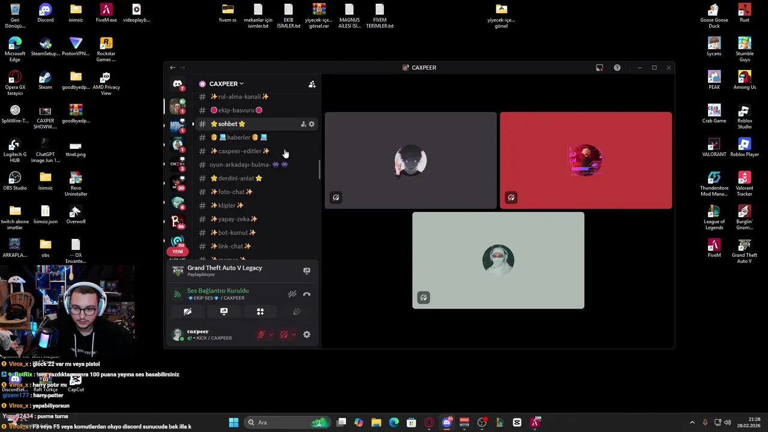Select the VALORANT desktop shortcut

[x=714, y=148]
